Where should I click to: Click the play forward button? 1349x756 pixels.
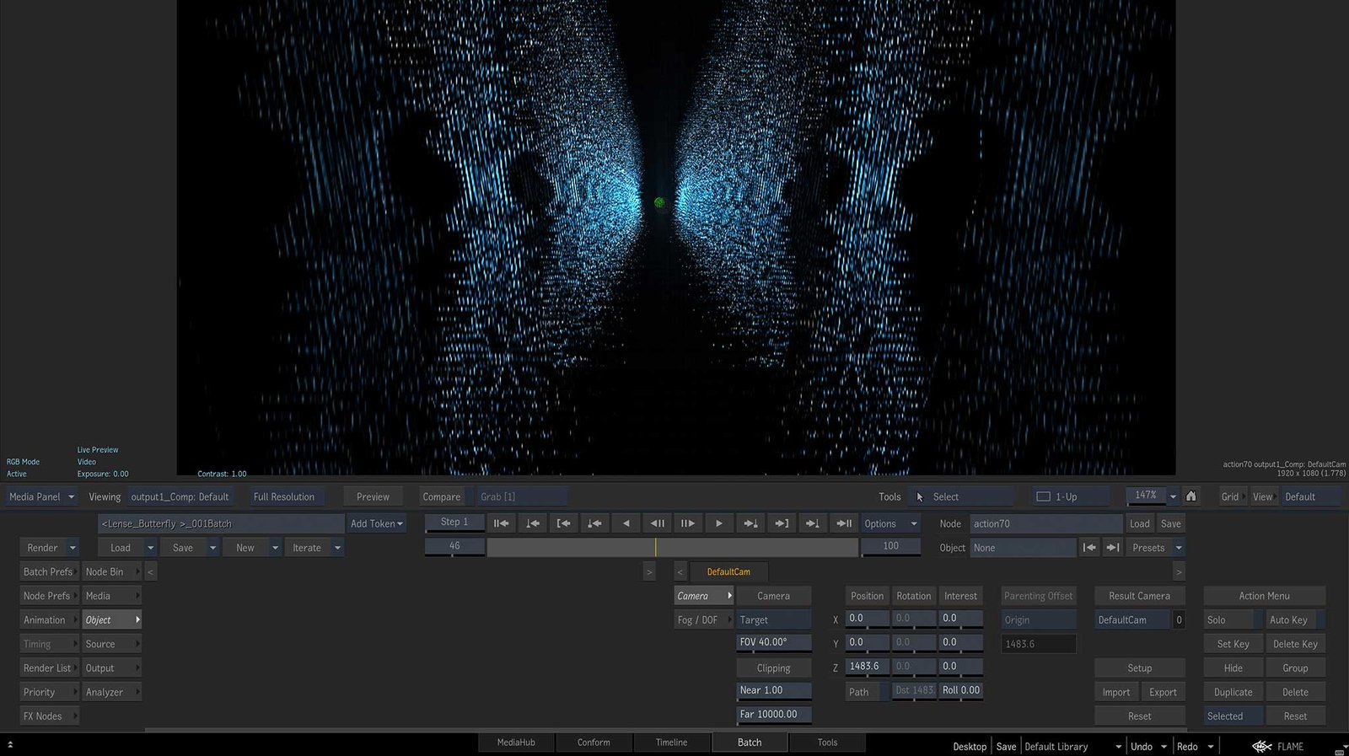(x=718, y=523)
